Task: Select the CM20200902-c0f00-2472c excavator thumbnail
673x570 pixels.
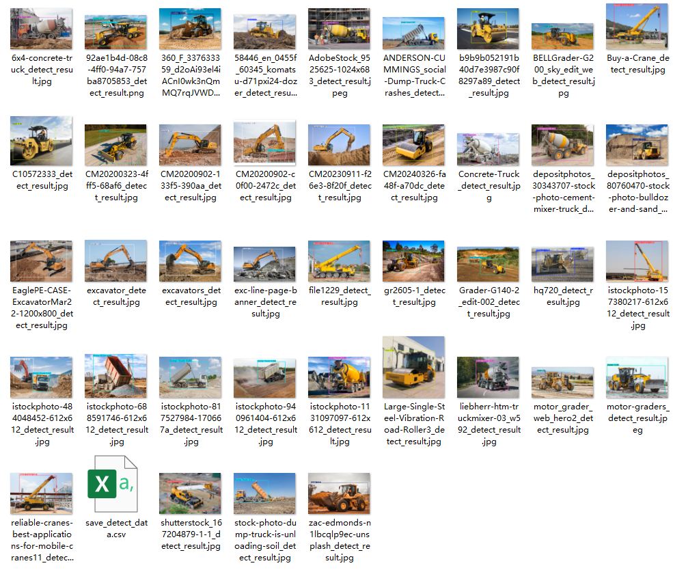Action: point(265,143)
